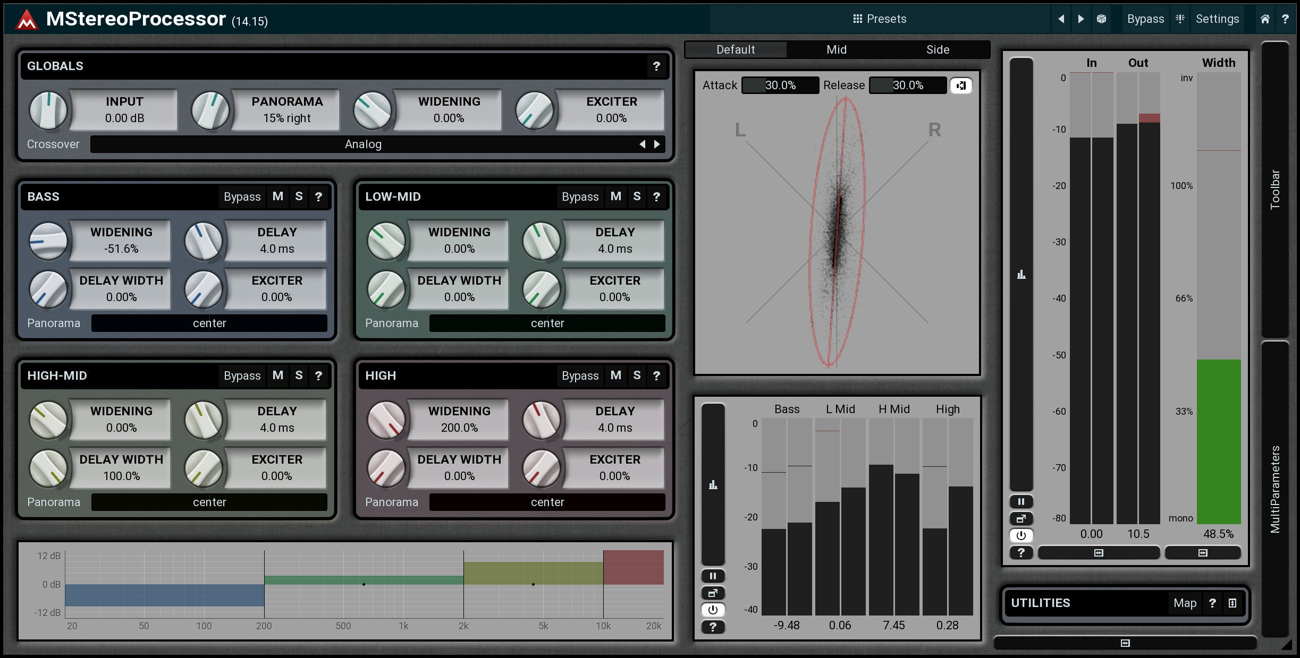This screenshot has width=1300, height=658.
Task: Click the A/B comparison icon next to Bypass
Action: 1180,19
